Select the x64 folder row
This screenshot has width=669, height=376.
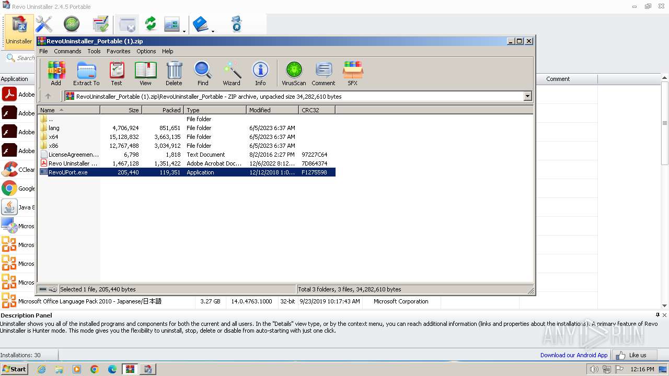(187, 137)
